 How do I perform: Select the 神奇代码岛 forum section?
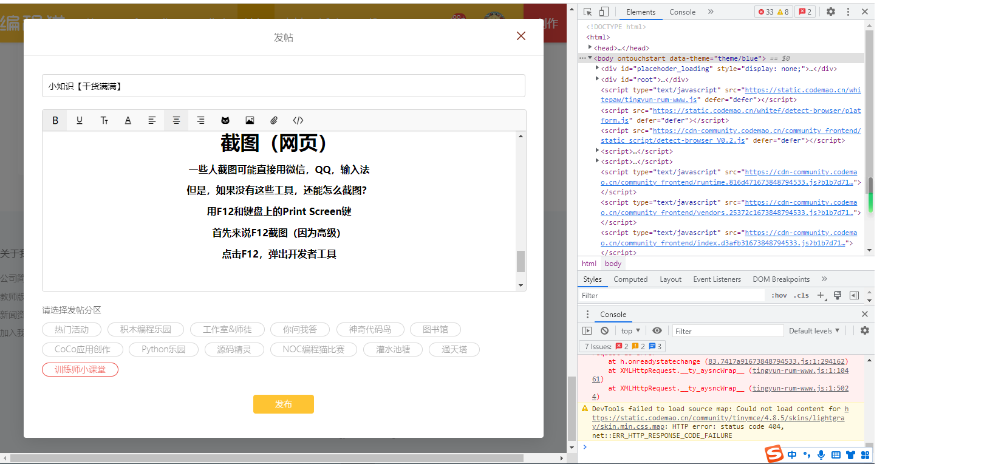[370, 330]
